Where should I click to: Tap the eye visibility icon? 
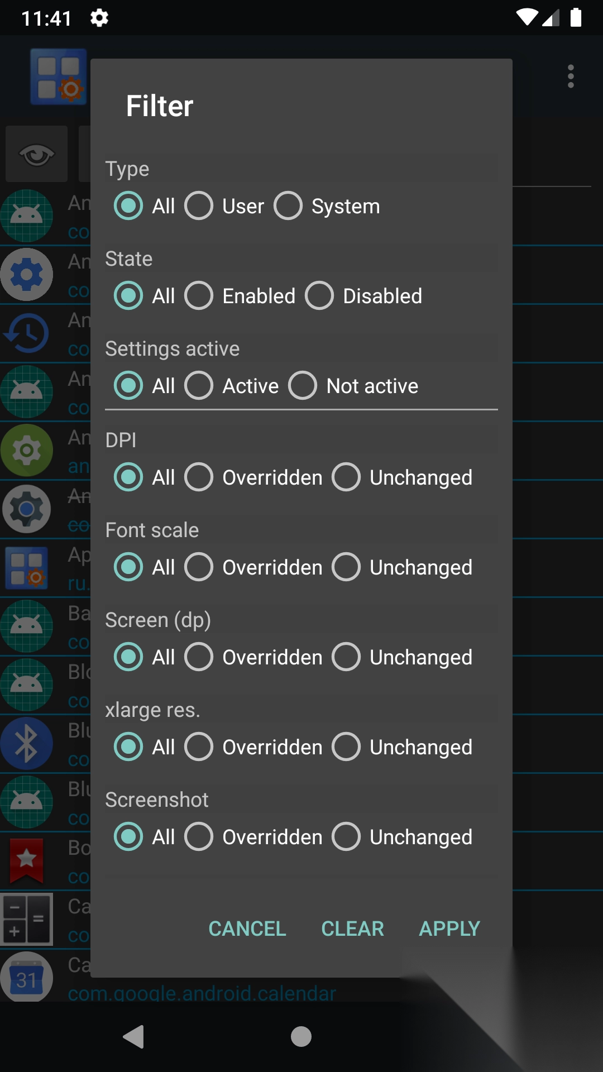click(37, 155)
